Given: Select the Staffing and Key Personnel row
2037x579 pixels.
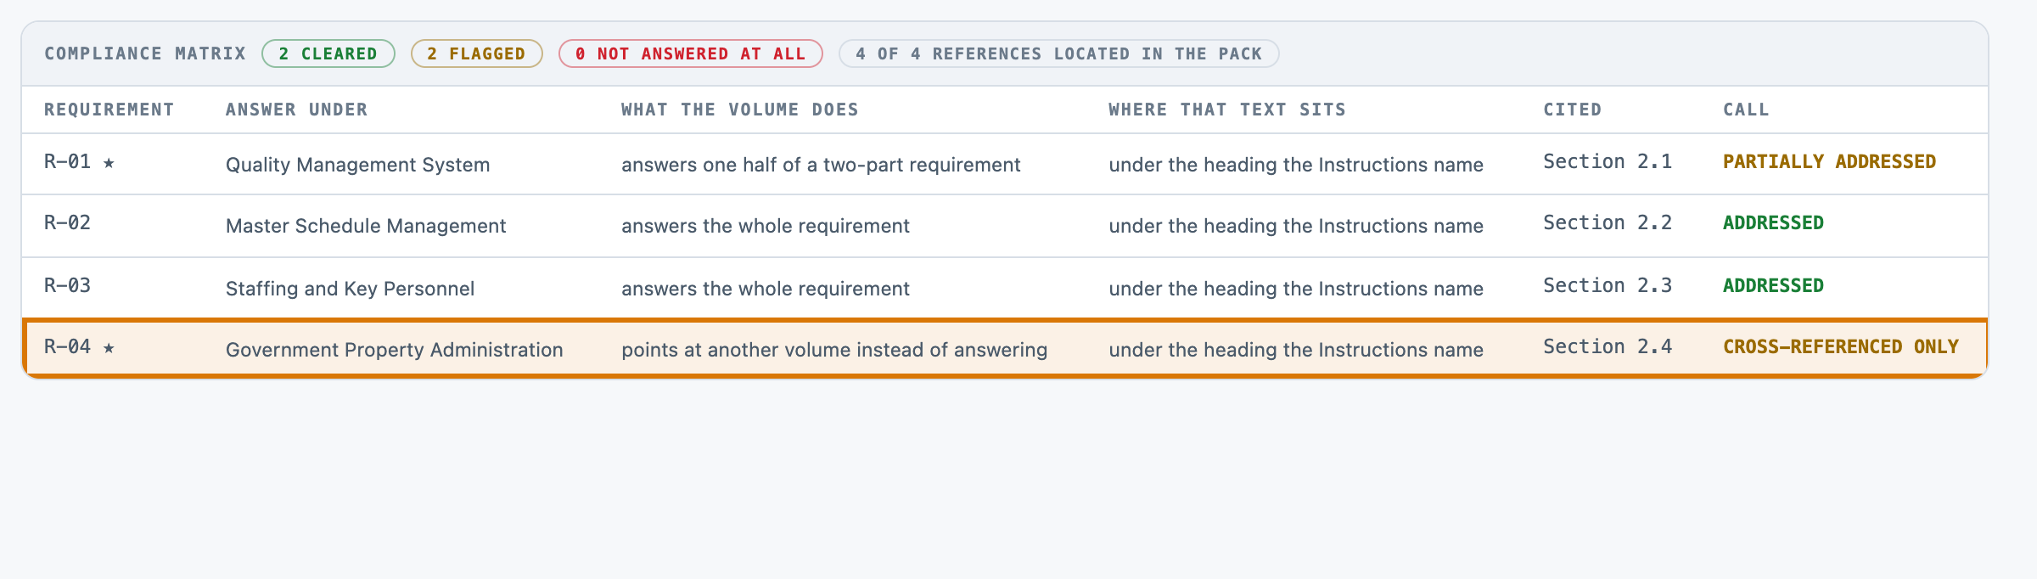Looking at the screenshot, I should click(1005, 288).
